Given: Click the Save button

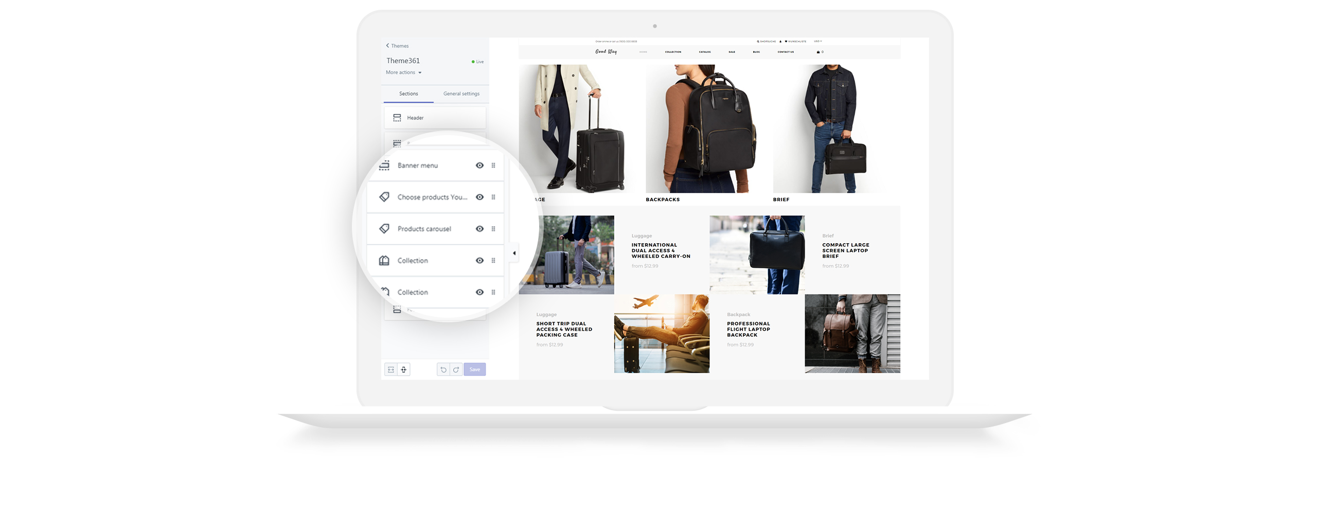Looking at the screenshot, I should 475,370.
